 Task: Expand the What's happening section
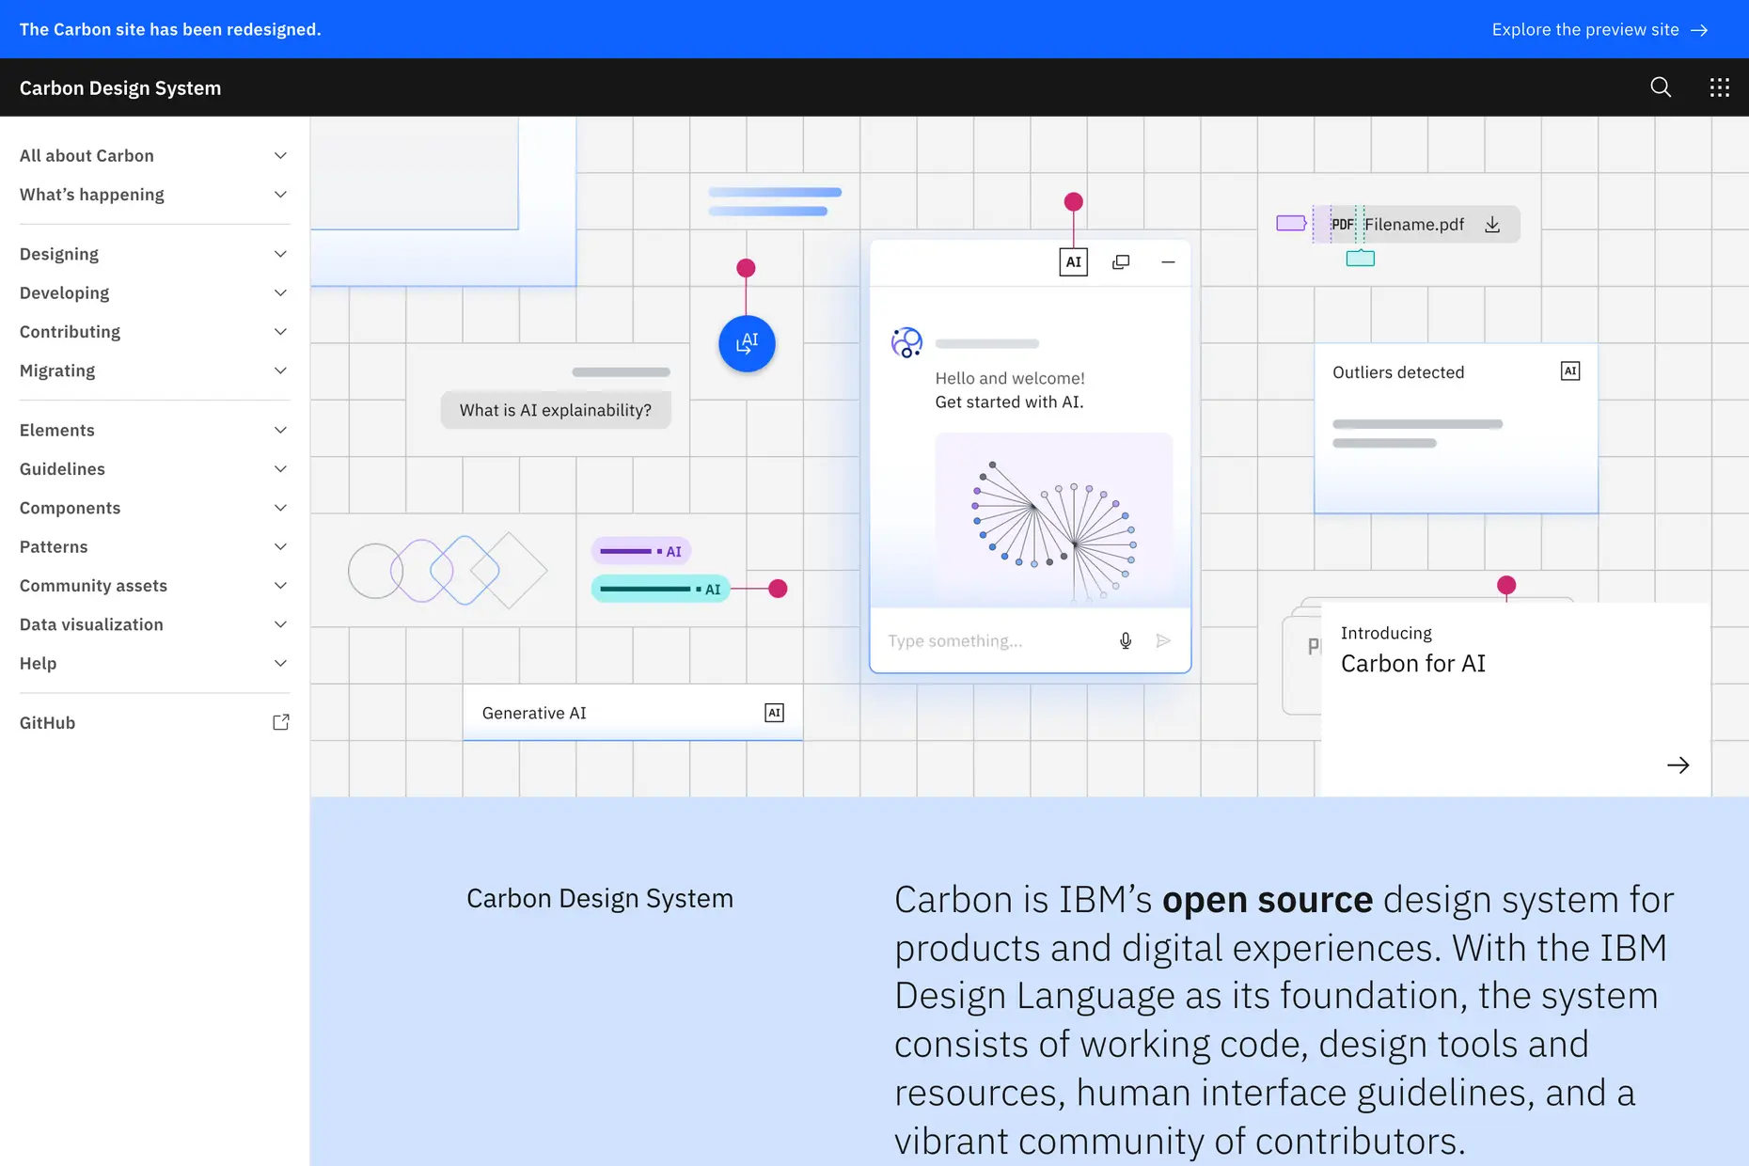tap(155, 195)
